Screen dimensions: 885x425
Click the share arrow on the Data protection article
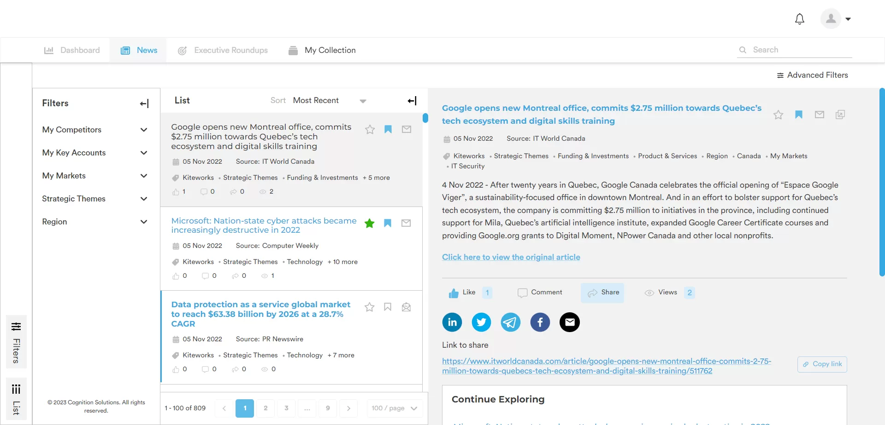point(235,369)
